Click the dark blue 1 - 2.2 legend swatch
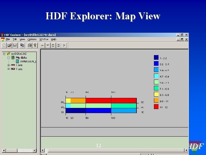The image size is (206, 155). [x=156, y=57]
